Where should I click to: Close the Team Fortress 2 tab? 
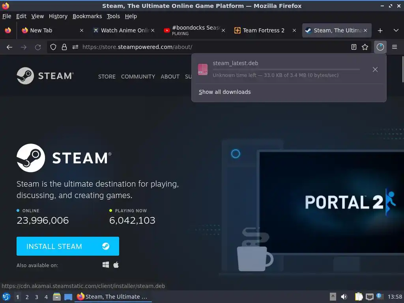pos(294,30)
